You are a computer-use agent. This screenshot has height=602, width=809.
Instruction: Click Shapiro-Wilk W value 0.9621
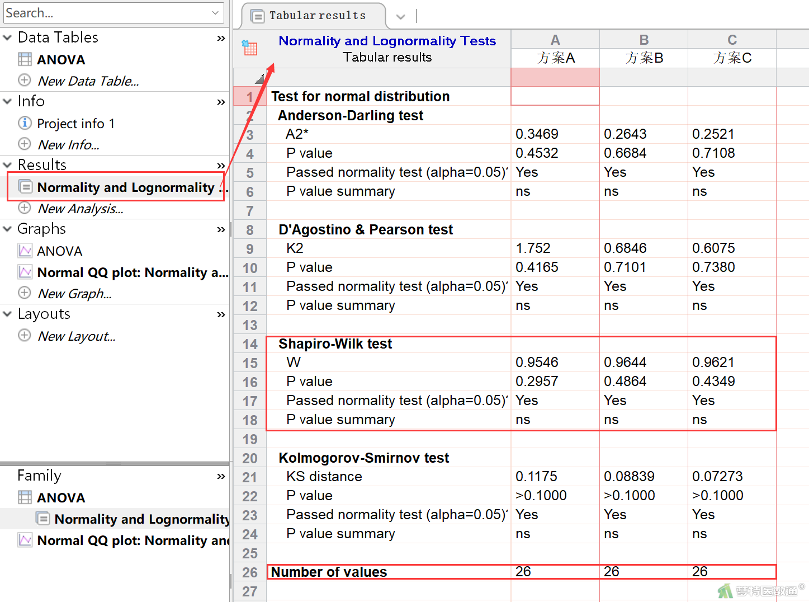(x=713, y=362)
